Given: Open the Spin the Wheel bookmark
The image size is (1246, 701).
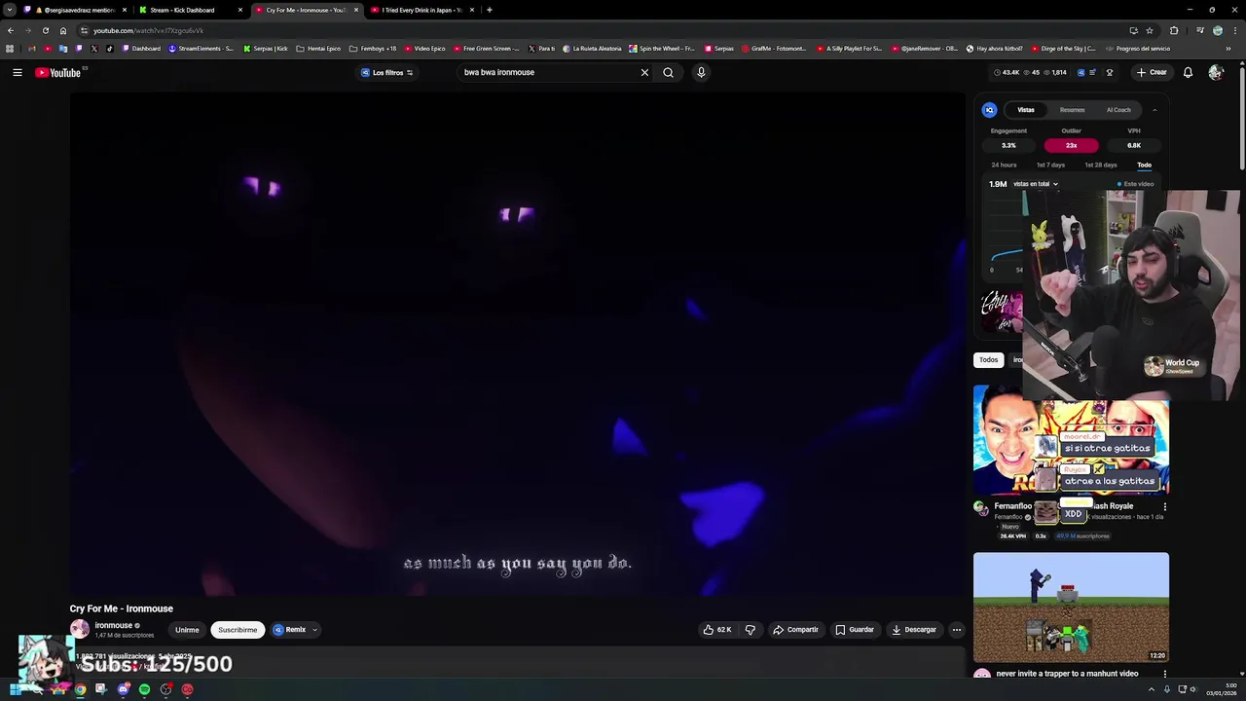Looking at the screenshot, I should [x=662, y=49].
